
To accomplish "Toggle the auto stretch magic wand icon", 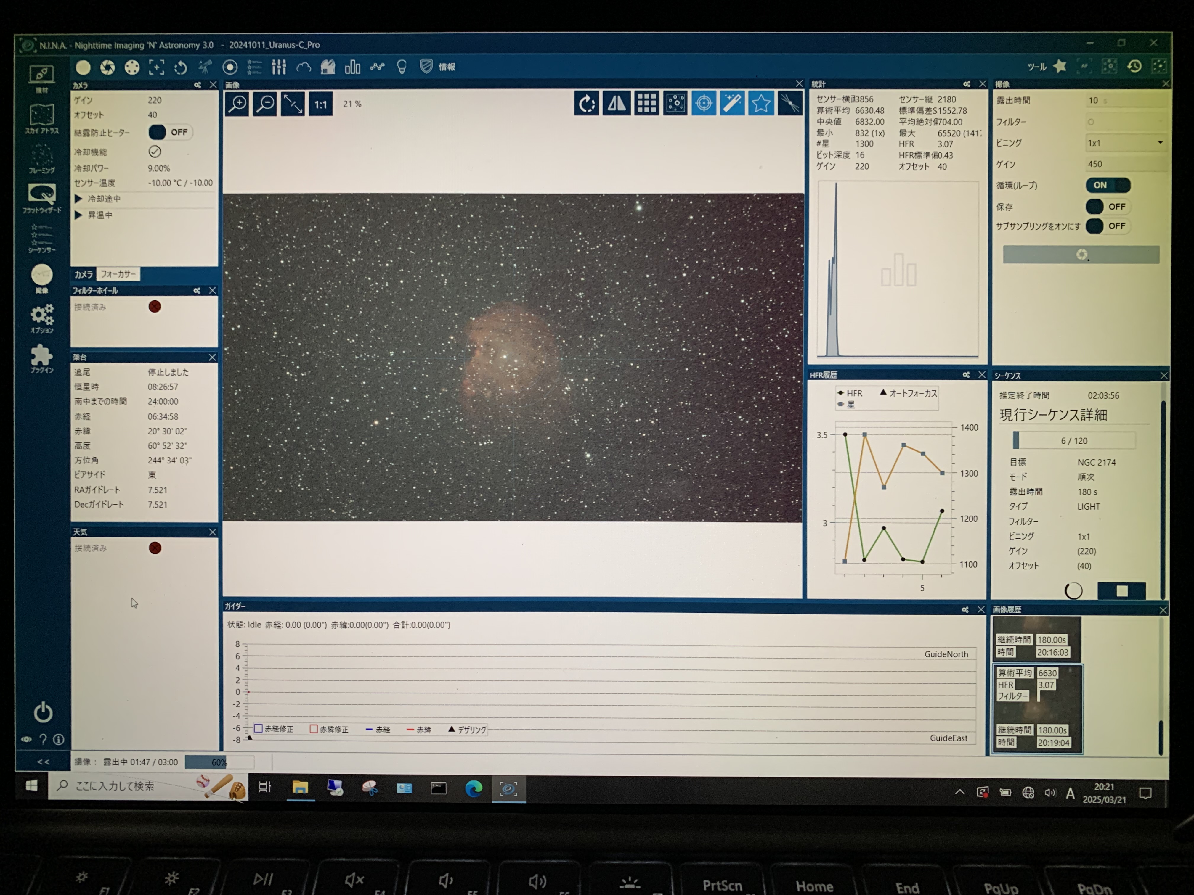I will (x=733, y=103).
